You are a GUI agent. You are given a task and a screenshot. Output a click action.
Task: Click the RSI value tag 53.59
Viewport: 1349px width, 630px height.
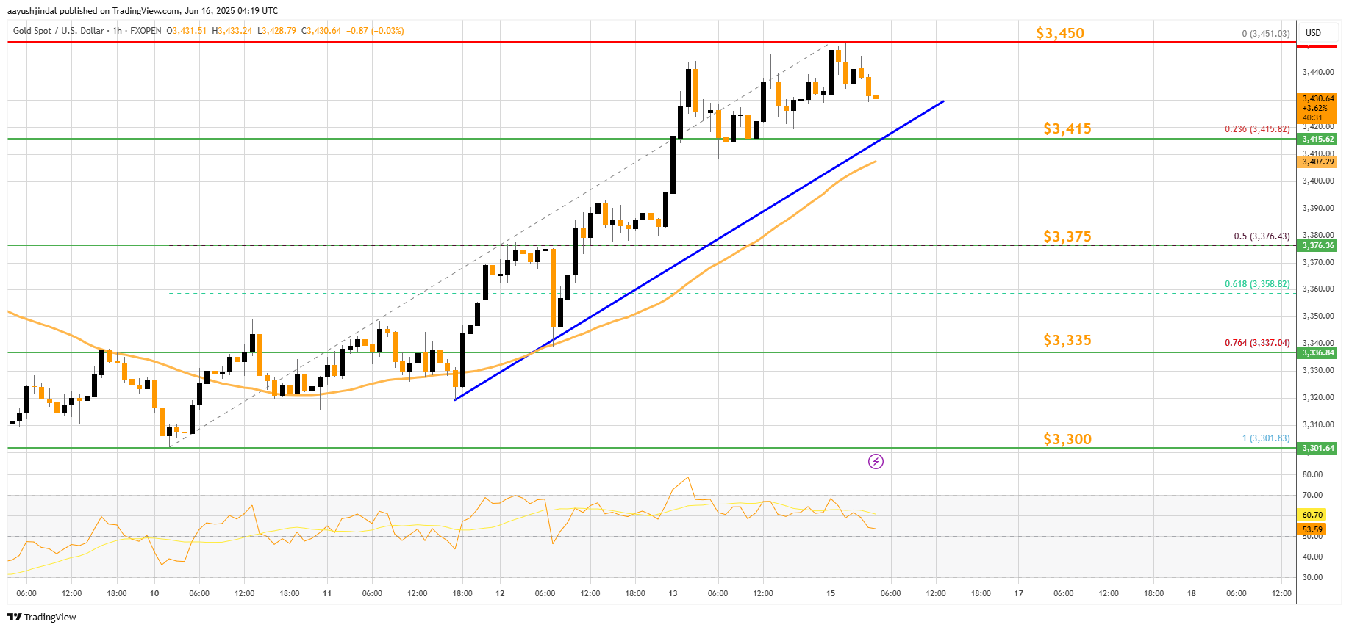click(x=1312, y=529)
